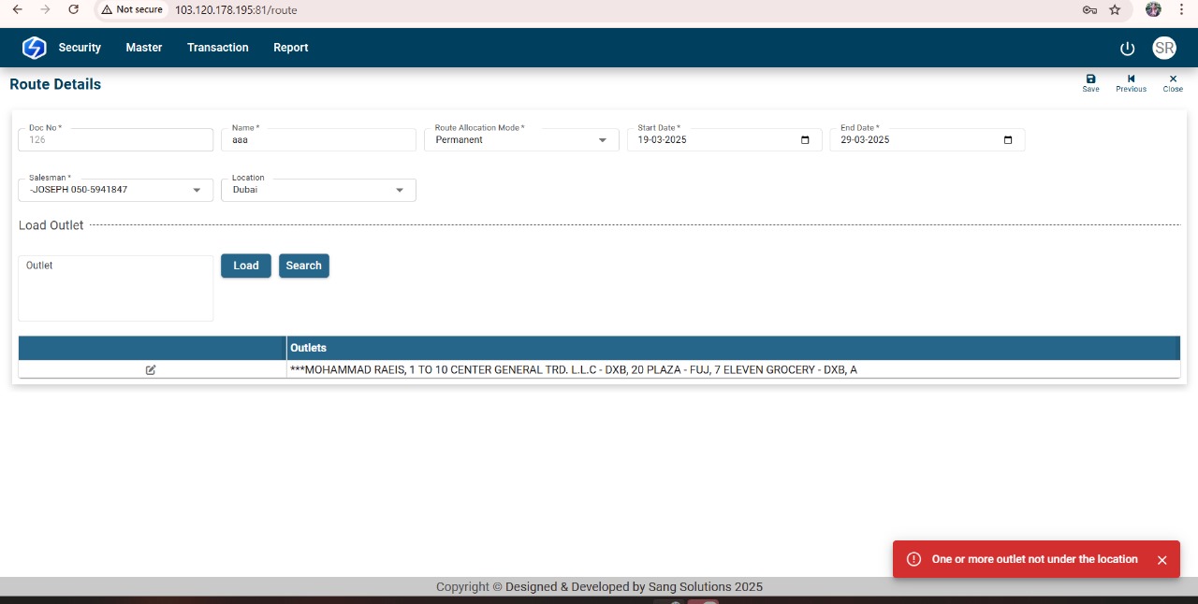The height and width of the screenshot is (604, 1198).
Task: Expand the Salesman dropdown
Action: [x=197, y=190]
